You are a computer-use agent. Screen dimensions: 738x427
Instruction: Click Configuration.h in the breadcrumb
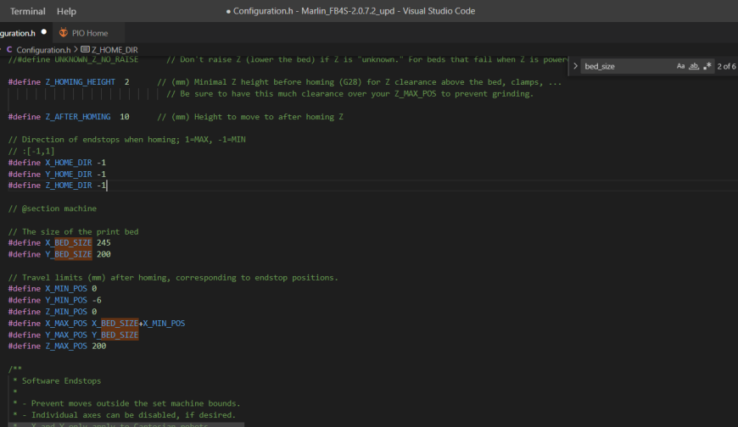click(43, 49)
